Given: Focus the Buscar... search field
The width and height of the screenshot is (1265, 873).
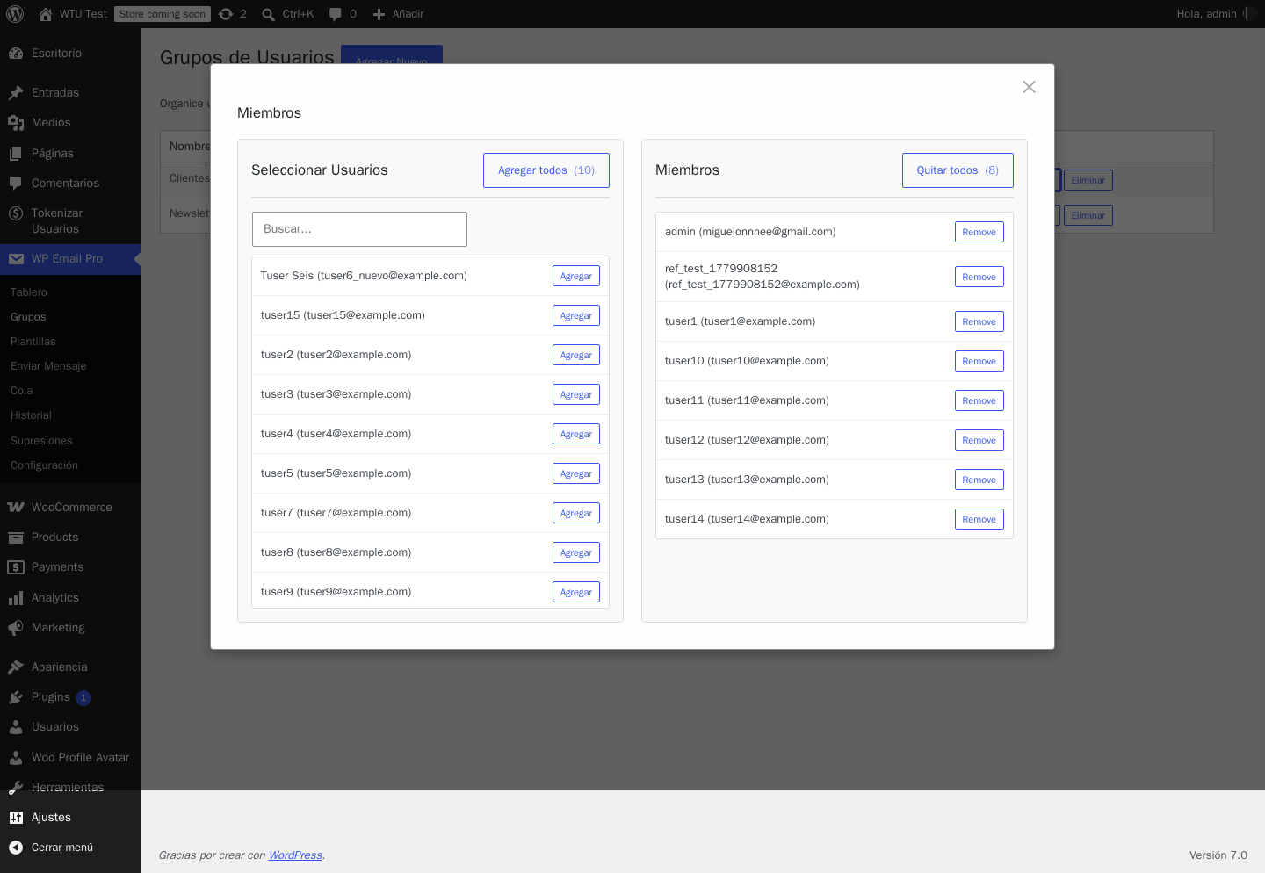Looking at the screenshot, I should point(359,229).
